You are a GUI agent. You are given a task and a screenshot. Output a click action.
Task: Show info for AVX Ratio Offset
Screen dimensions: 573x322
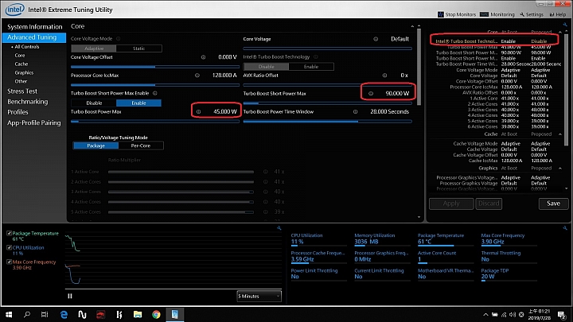384,76
